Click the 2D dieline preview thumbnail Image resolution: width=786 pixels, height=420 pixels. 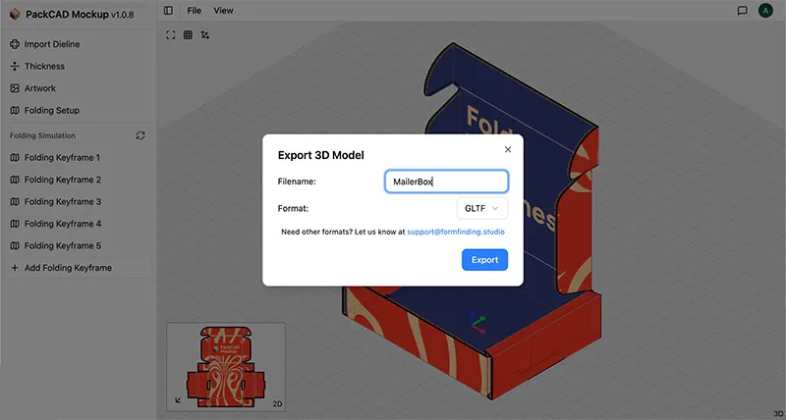(x=226, y=367)
